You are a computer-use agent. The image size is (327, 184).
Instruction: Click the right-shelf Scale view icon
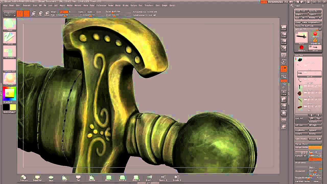pos(284,106)
